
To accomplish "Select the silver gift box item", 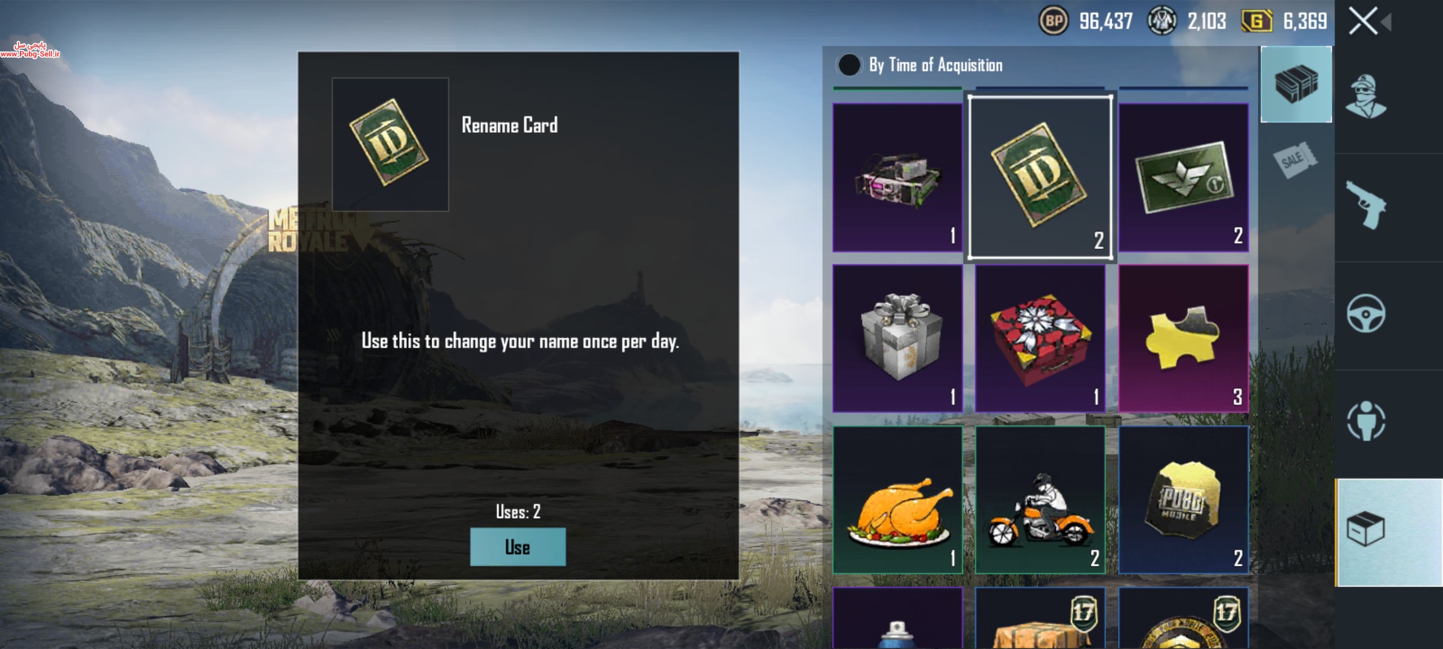I will (898, 338).
